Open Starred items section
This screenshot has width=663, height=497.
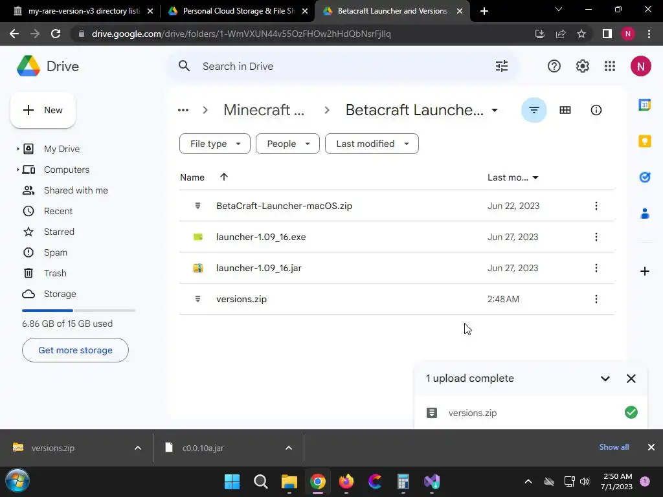click(x=59, y=232)
